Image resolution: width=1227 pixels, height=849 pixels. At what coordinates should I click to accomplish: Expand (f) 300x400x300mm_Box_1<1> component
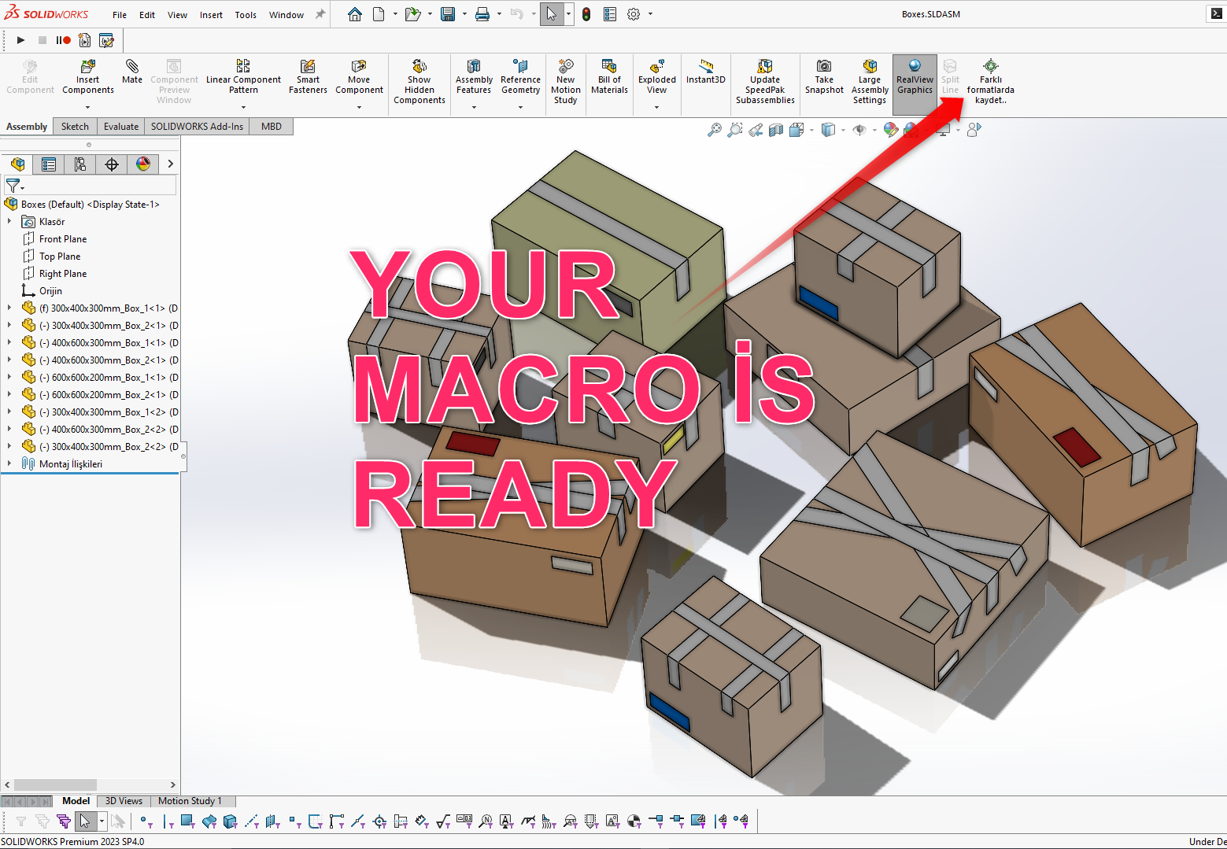click(x=9, y=308)
